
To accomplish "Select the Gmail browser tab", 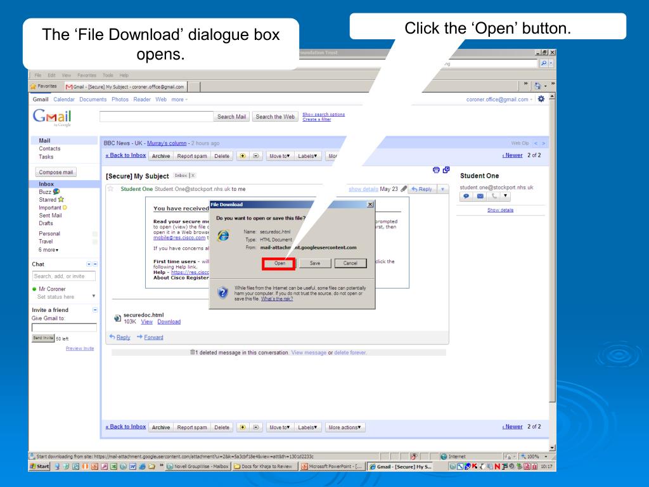I will (x=125, y=86).
